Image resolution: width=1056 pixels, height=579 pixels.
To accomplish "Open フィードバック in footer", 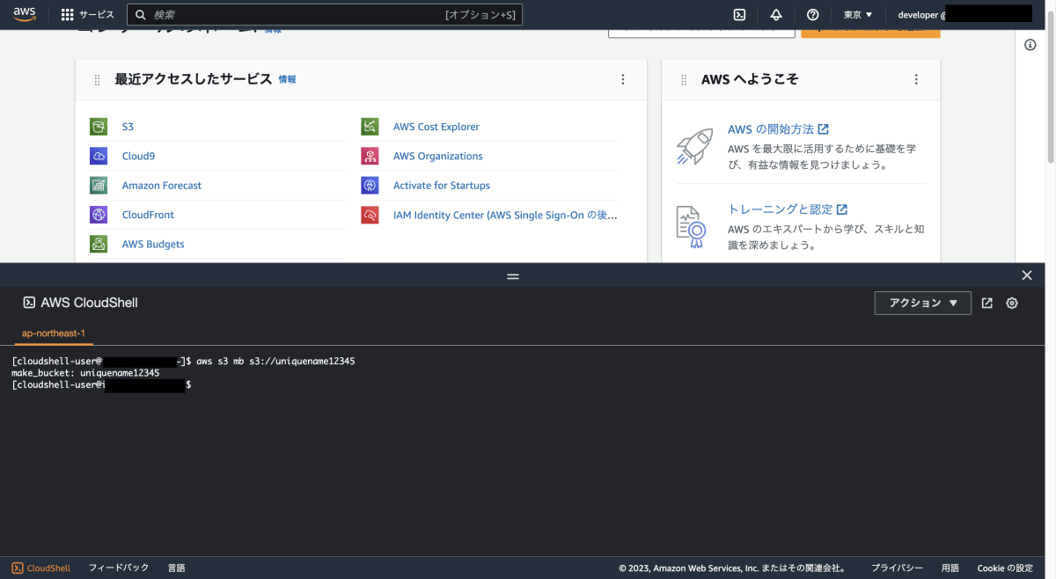I will click(119, 568).
